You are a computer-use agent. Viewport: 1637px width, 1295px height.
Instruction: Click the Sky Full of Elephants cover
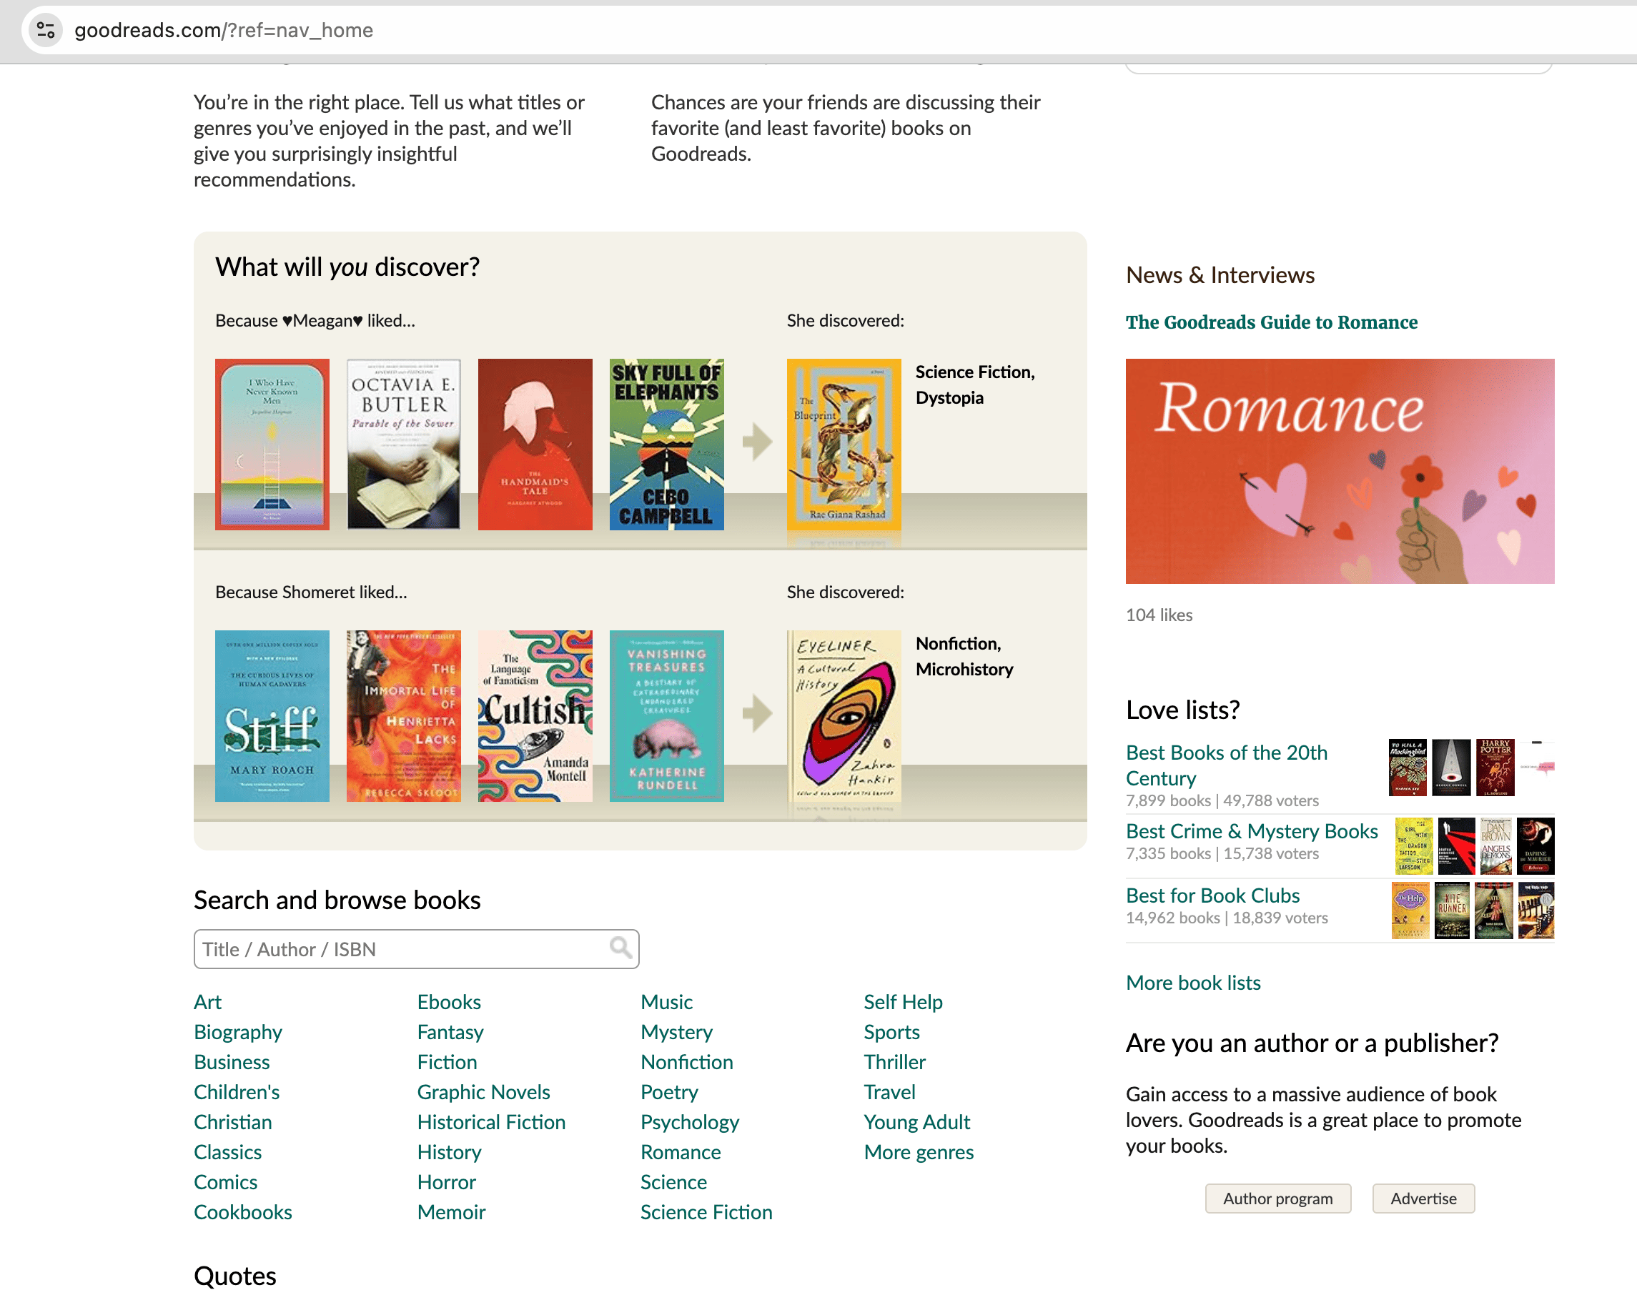pyautogui.click(x=666, y=445)
